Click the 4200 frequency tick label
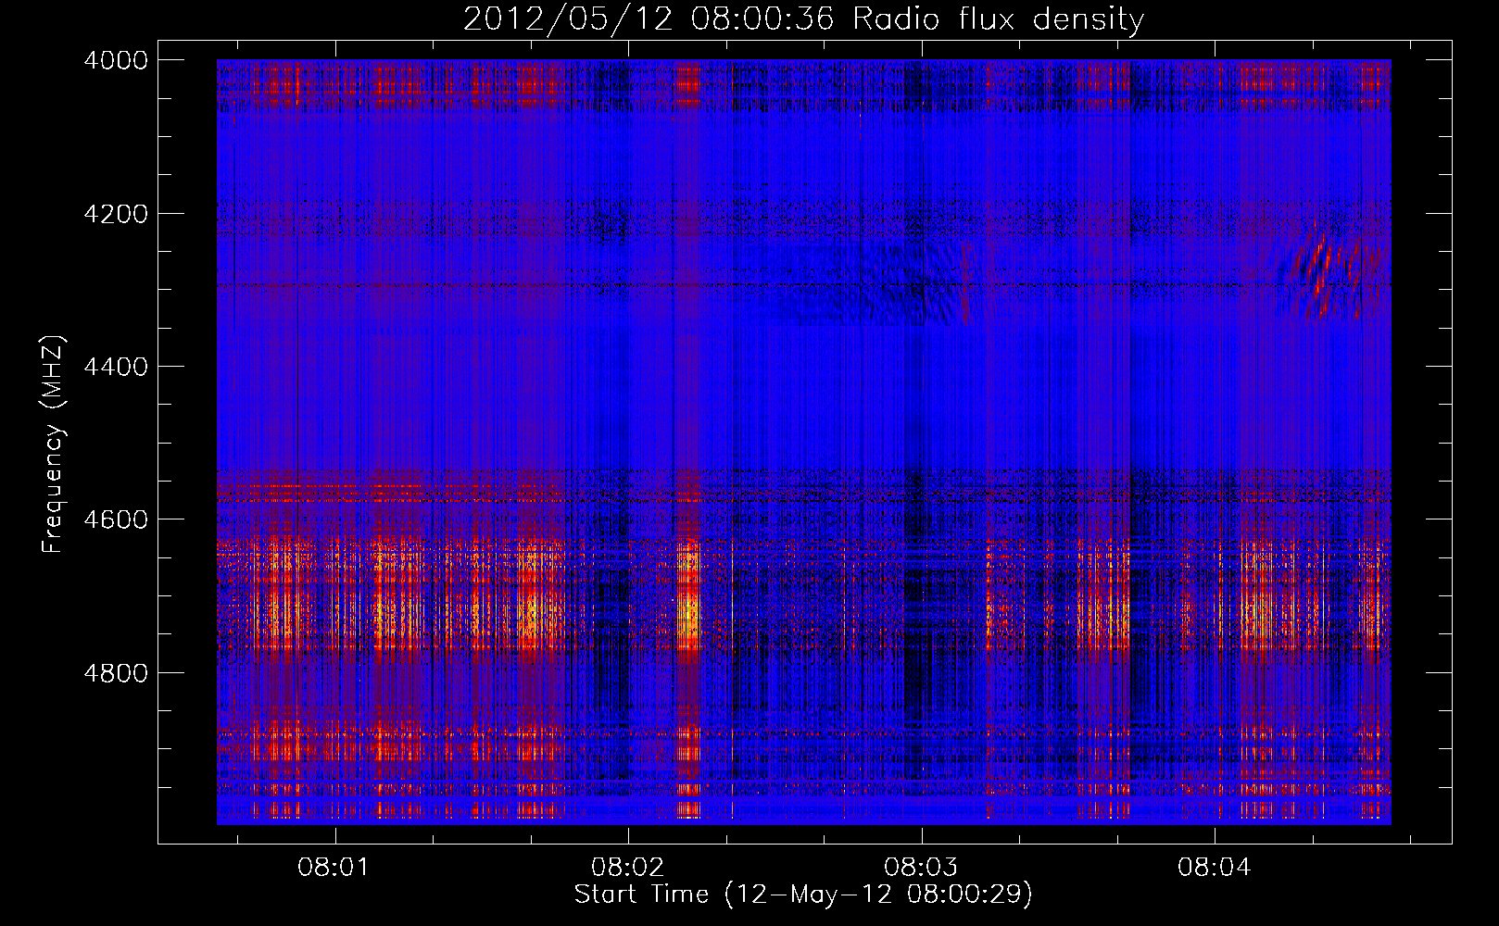Screen dimensions: 1499x926 point(116,214)
